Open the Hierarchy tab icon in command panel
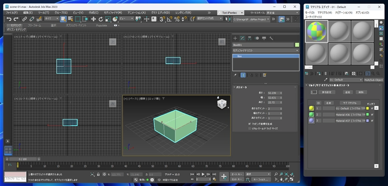The width and height of the screenshot is (388, 186). [249, 38]
